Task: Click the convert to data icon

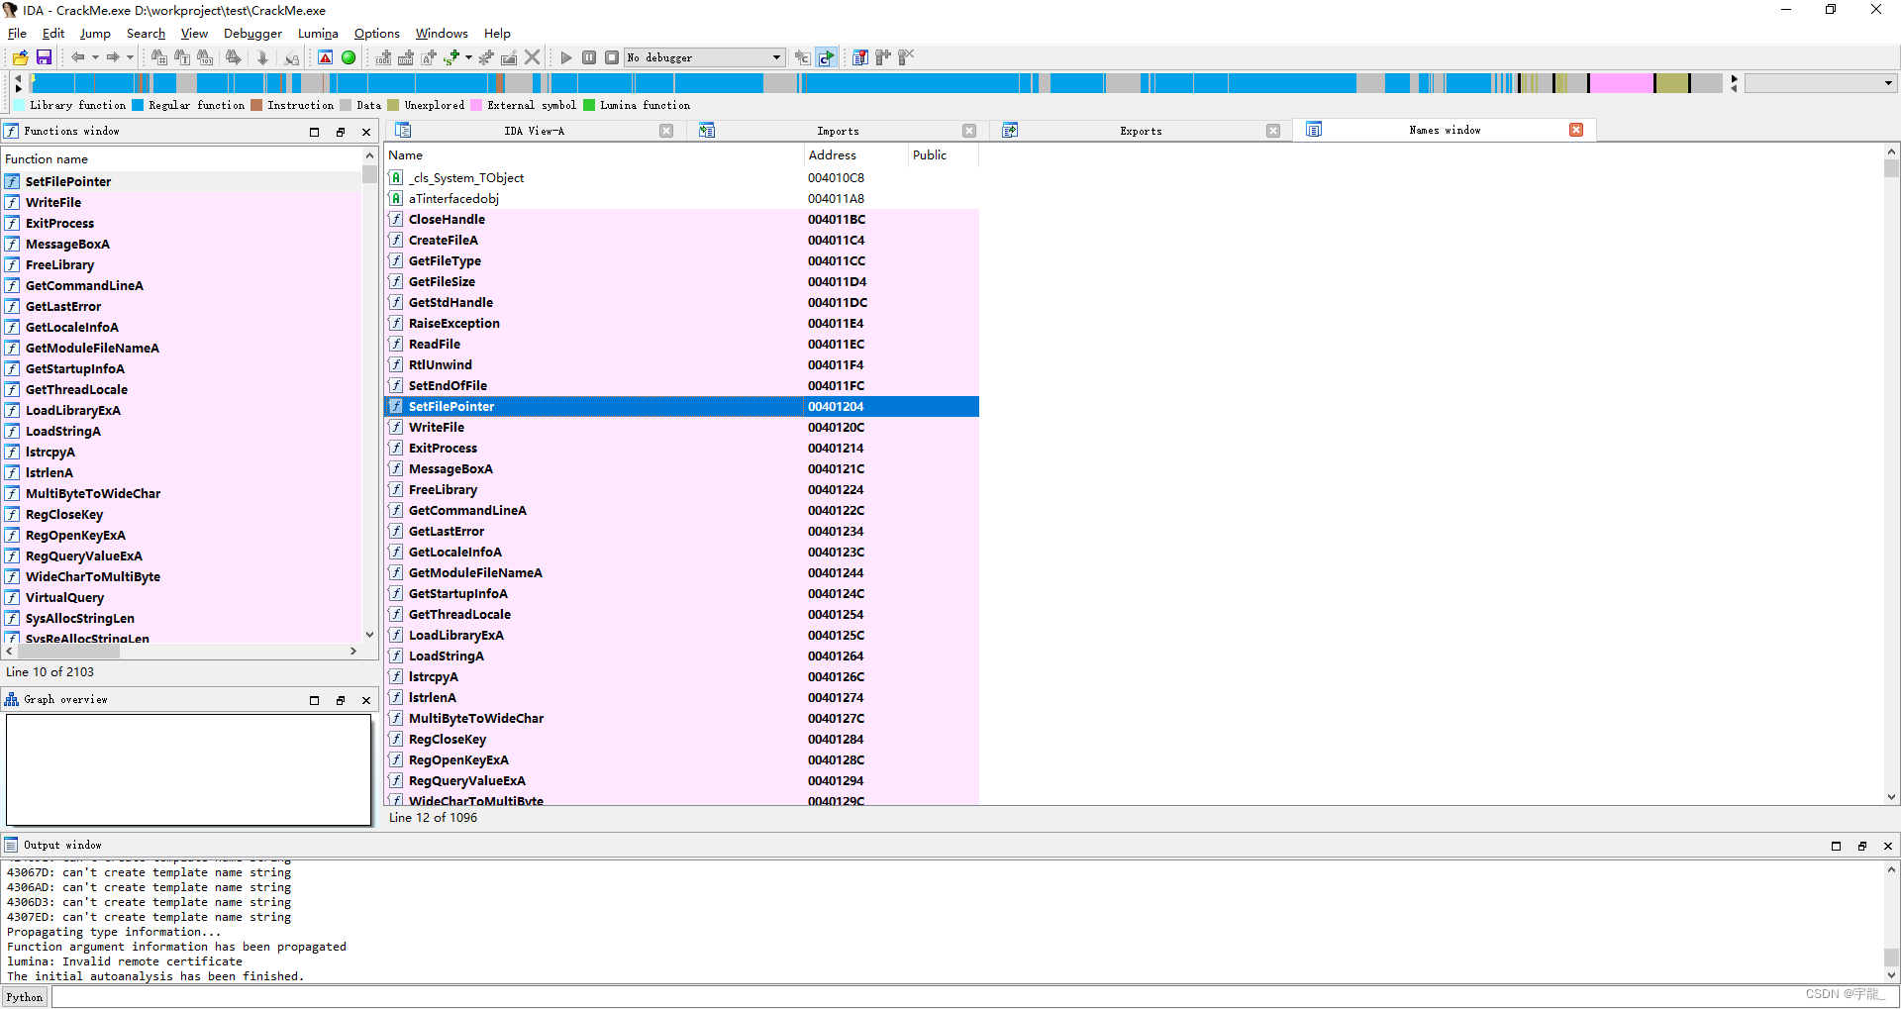Action: pos(406,57)
